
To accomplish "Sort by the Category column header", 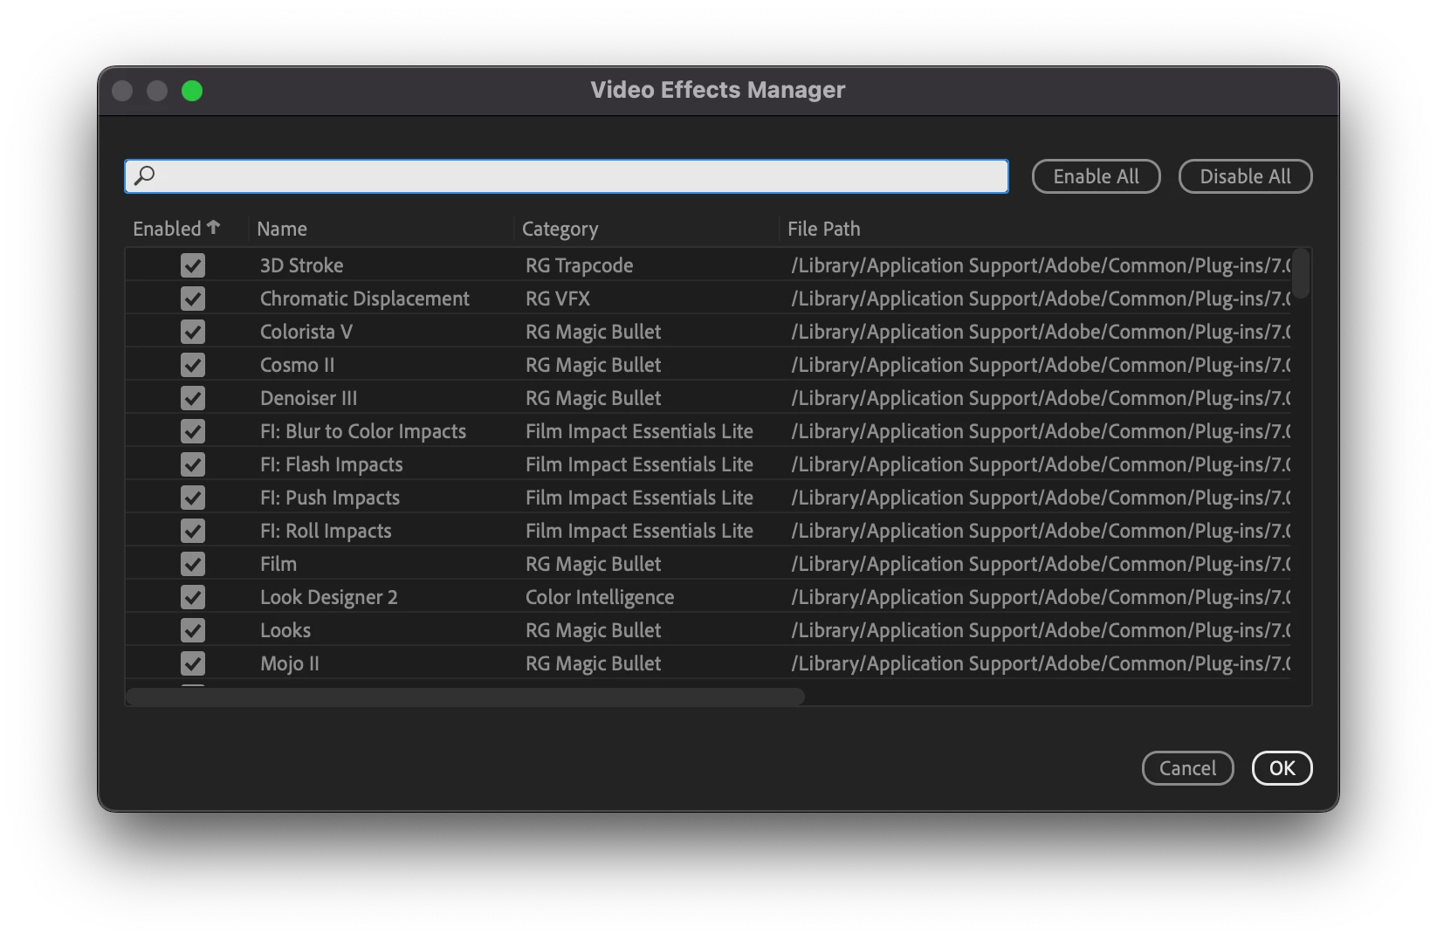I will click(x=560, y=229).
